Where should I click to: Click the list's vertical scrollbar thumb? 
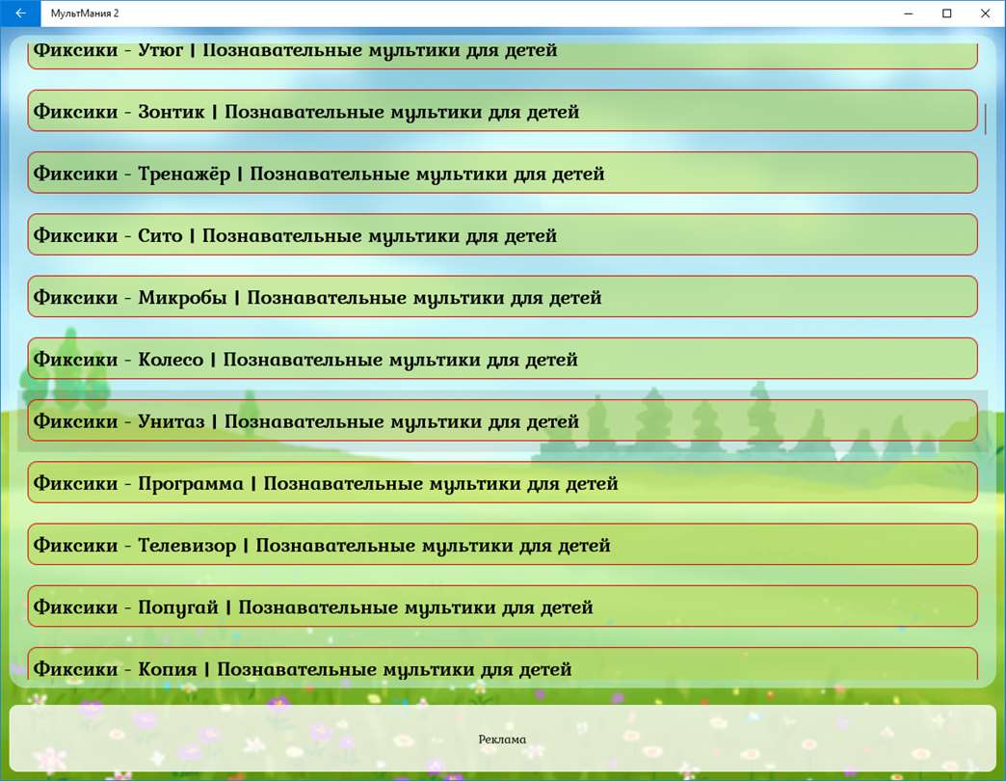[x=986, y=119]
